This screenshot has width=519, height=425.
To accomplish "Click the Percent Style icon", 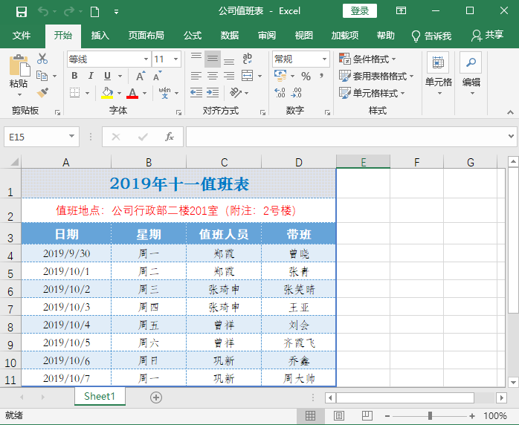I will tap(306, 76).
